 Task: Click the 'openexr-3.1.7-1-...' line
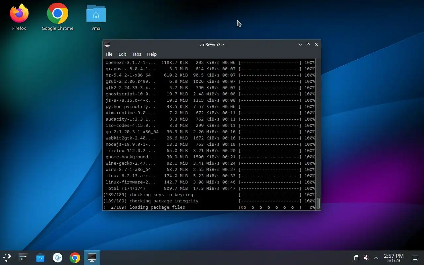tap(210, 63)
